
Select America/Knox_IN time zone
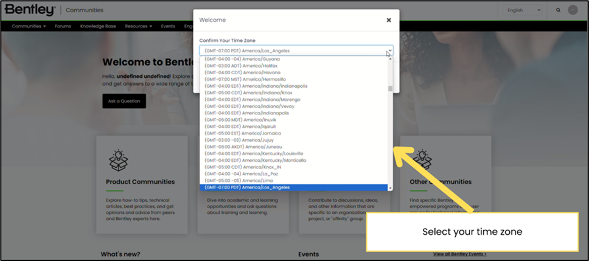293,167
